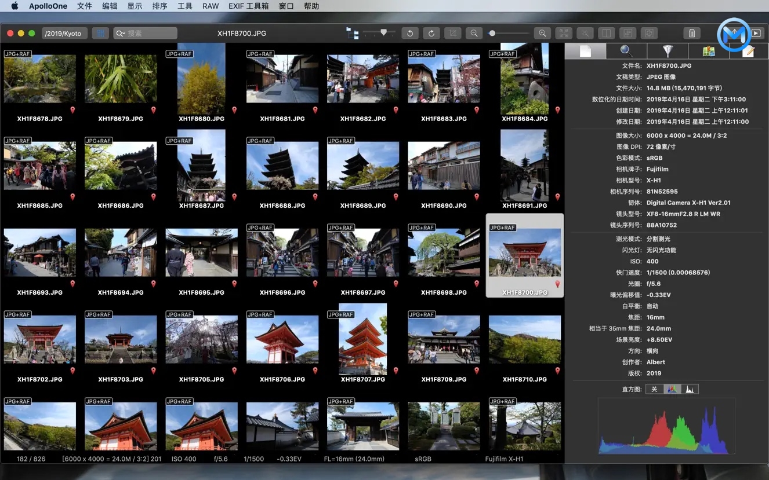Click the zoom in magnifier icon
The width and height of the screenshot is (769, 480).
click(542, 34)
